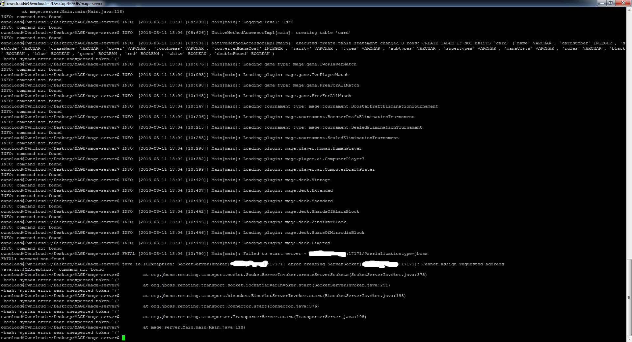Click the scrollbar down arrow

(x=629, y=339)
